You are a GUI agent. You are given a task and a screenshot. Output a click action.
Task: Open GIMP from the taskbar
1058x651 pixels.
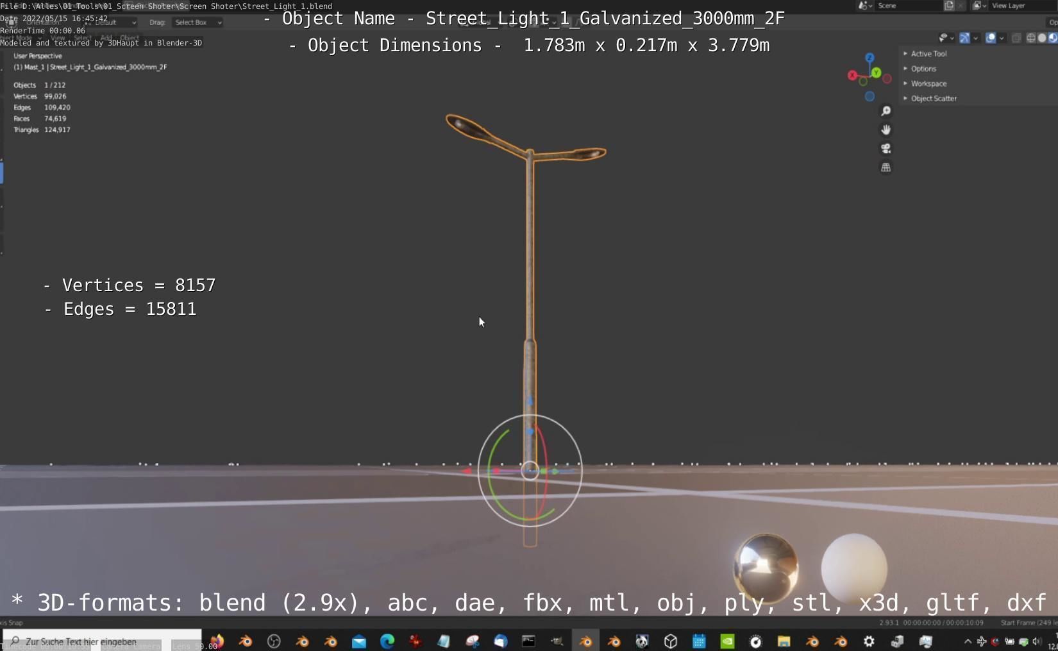click(557, 641)
